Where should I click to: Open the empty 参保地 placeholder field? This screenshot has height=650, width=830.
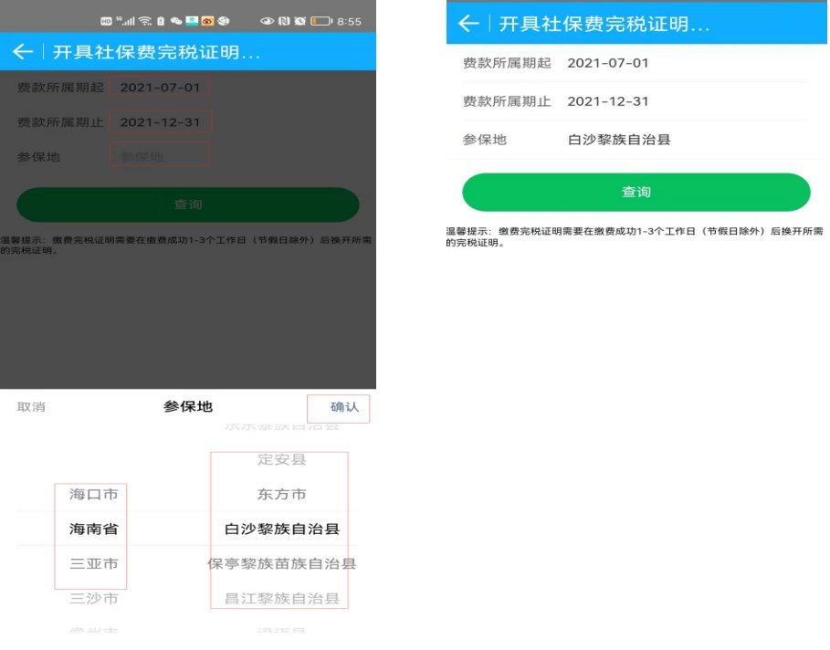pos(159,156)
